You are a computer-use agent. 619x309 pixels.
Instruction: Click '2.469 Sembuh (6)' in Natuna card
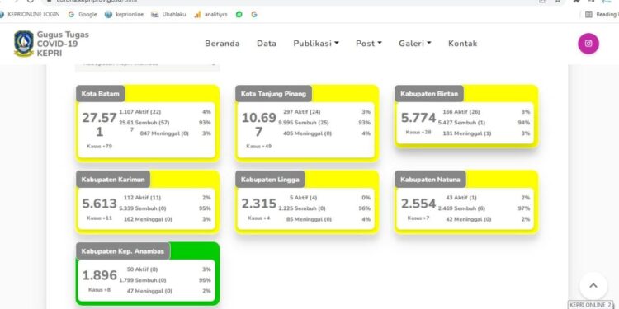pos(461,208)
